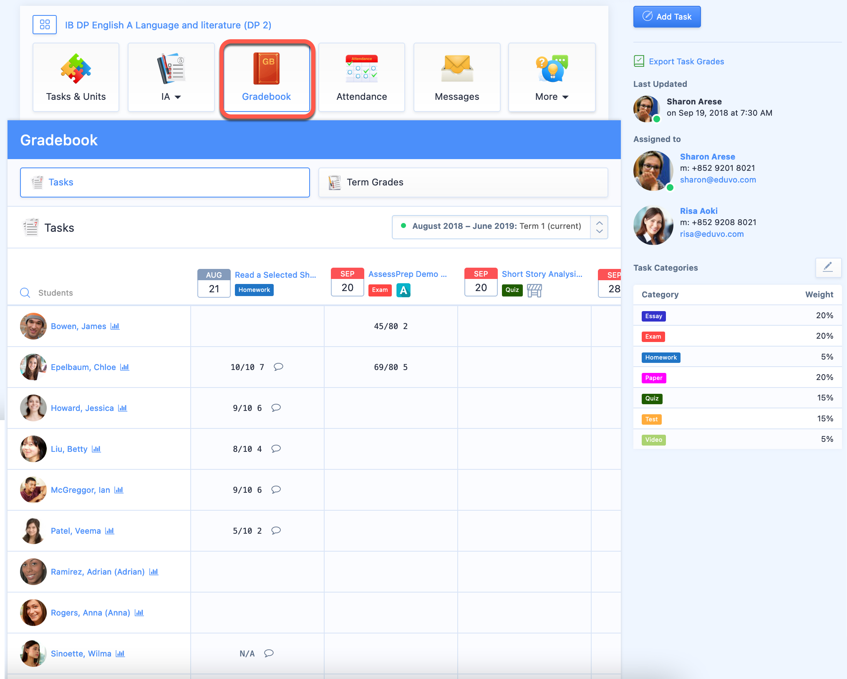Click the AssessPrep 'A' icon
Viewport: 847px width, 679px height.
403,290
